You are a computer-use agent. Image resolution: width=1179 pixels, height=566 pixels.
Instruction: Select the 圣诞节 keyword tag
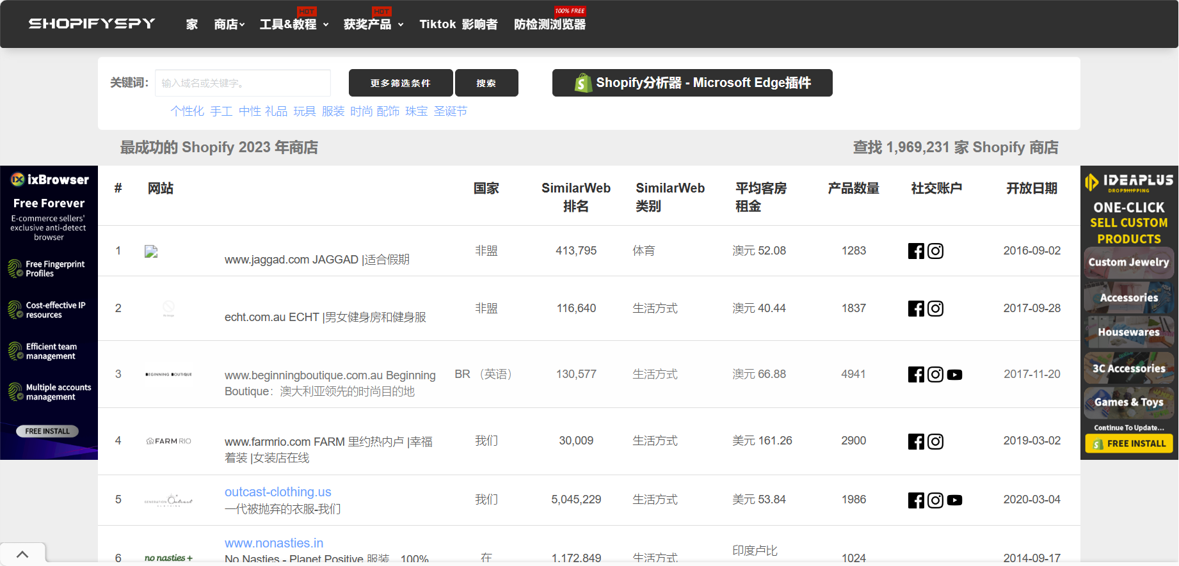pos(451,111)
